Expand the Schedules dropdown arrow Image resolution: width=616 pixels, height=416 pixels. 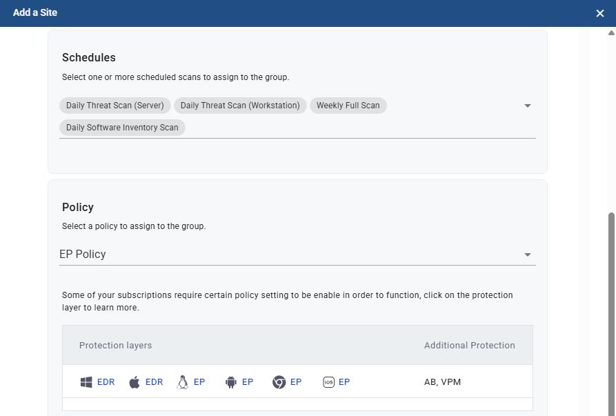point(528,106)
